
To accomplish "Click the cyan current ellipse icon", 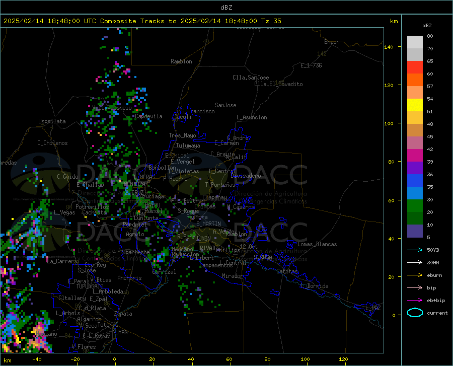I will 415,313.
